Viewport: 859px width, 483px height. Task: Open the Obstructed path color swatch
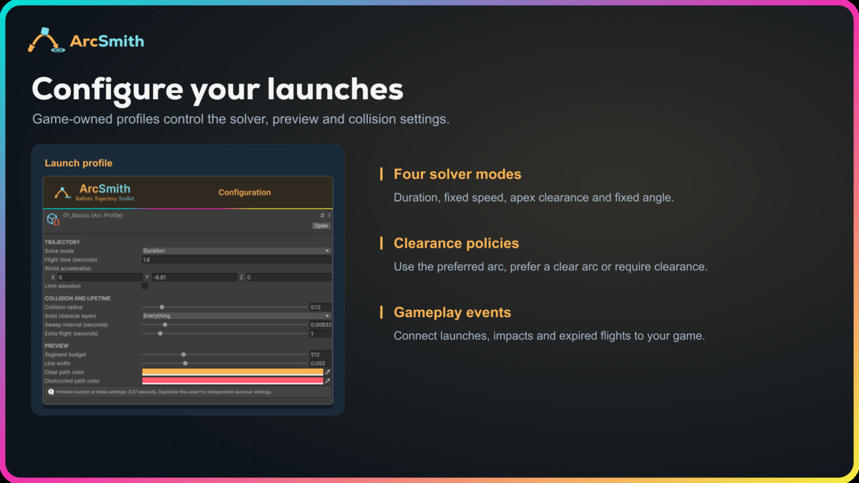pos(233,381)
